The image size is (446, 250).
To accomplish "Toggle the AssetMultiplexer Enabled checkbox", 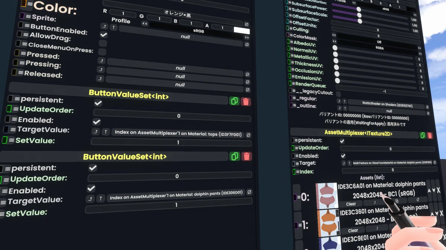I will [343, 156].
